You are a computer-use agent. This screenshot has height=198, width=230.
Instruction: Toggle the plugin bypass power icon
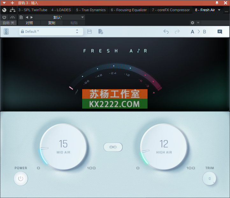click(x=4, y=17)
